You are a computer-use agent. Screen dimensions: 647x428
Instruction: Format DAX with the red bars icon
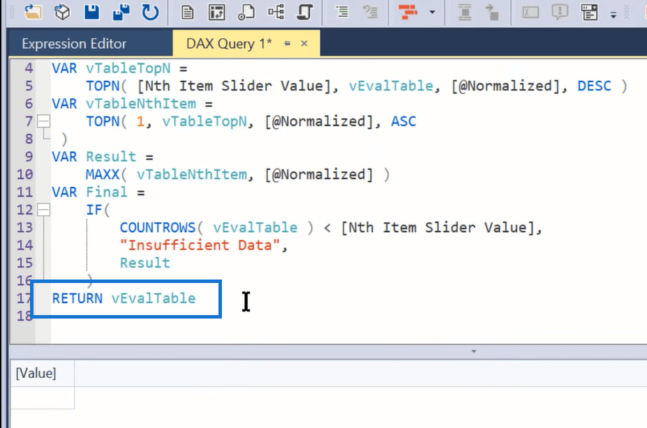408,12
